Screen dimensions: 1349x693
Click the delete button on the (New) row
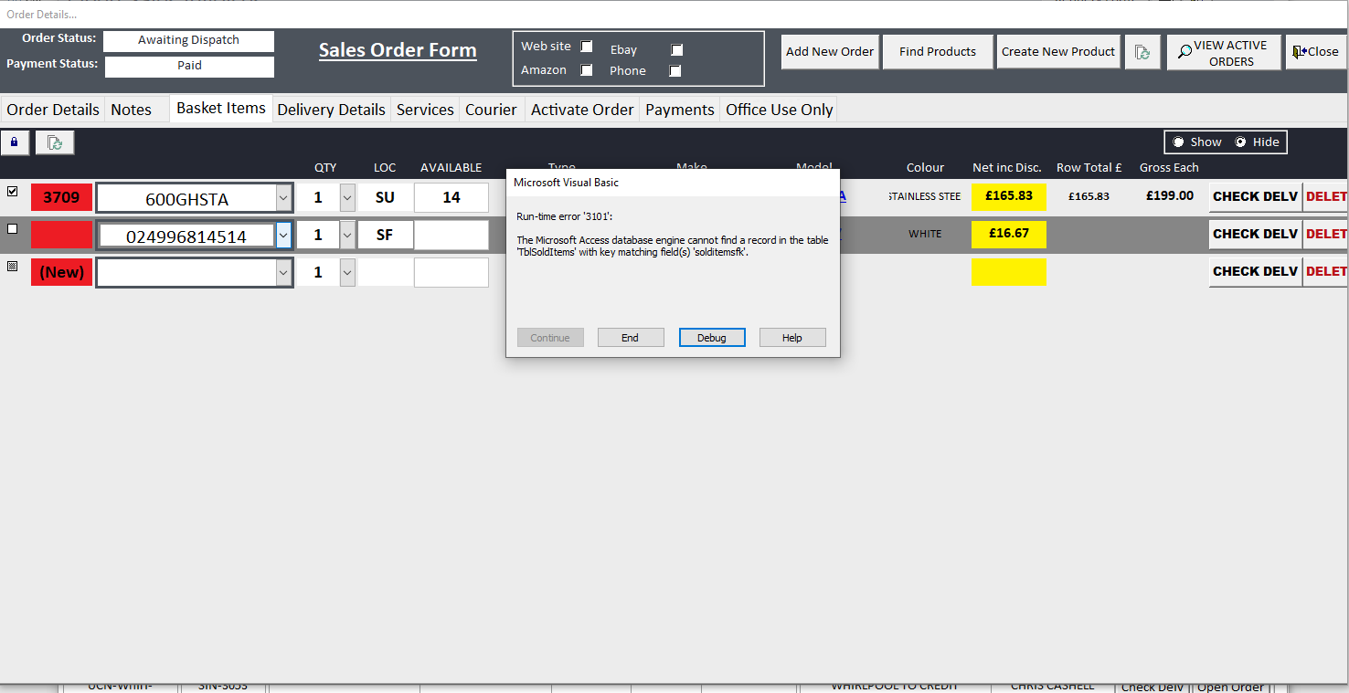(x=1325, y=272)
